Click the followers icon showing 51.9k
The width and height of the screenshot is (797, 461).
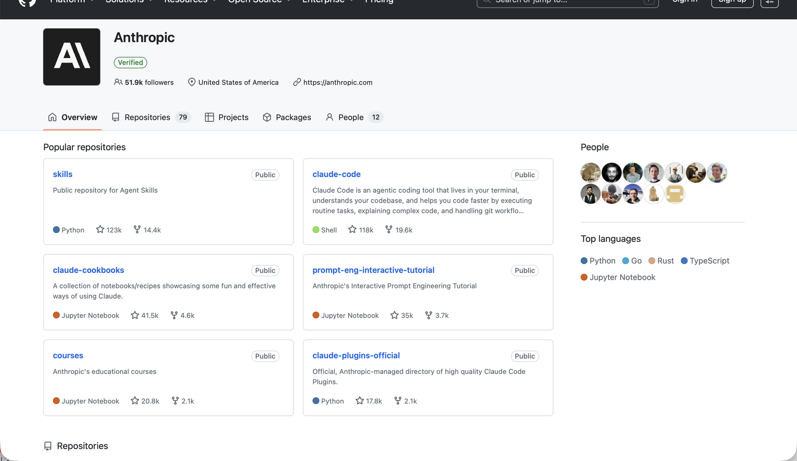[x=118, y=82]
